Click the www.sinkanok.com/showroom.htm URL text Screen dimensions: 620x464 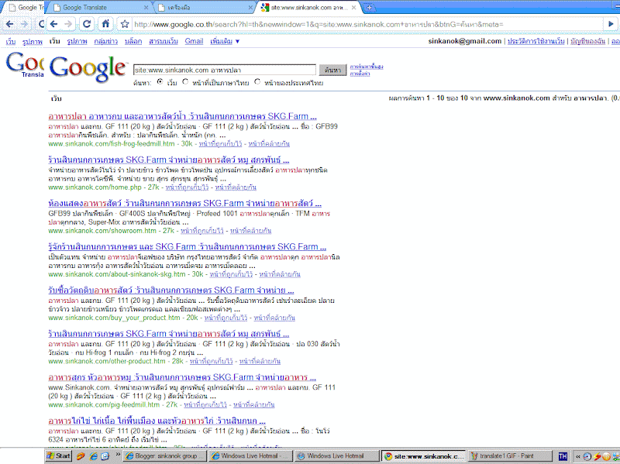pyautogui.click(x=102, y=231)
